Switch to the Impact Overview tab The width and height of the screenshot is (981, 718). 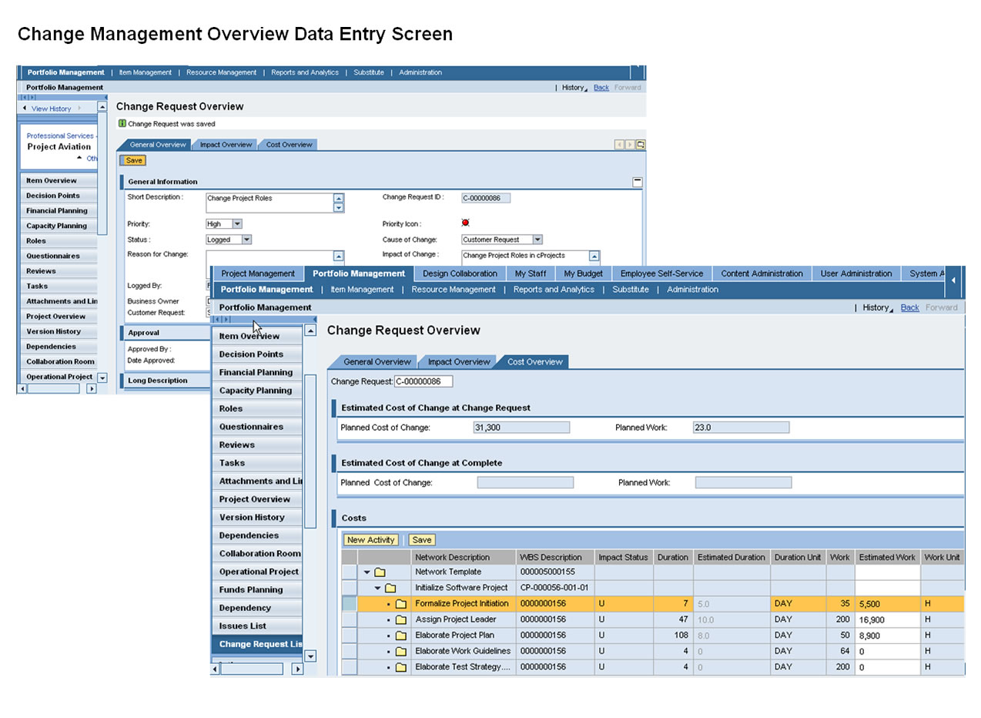(459, 362)
